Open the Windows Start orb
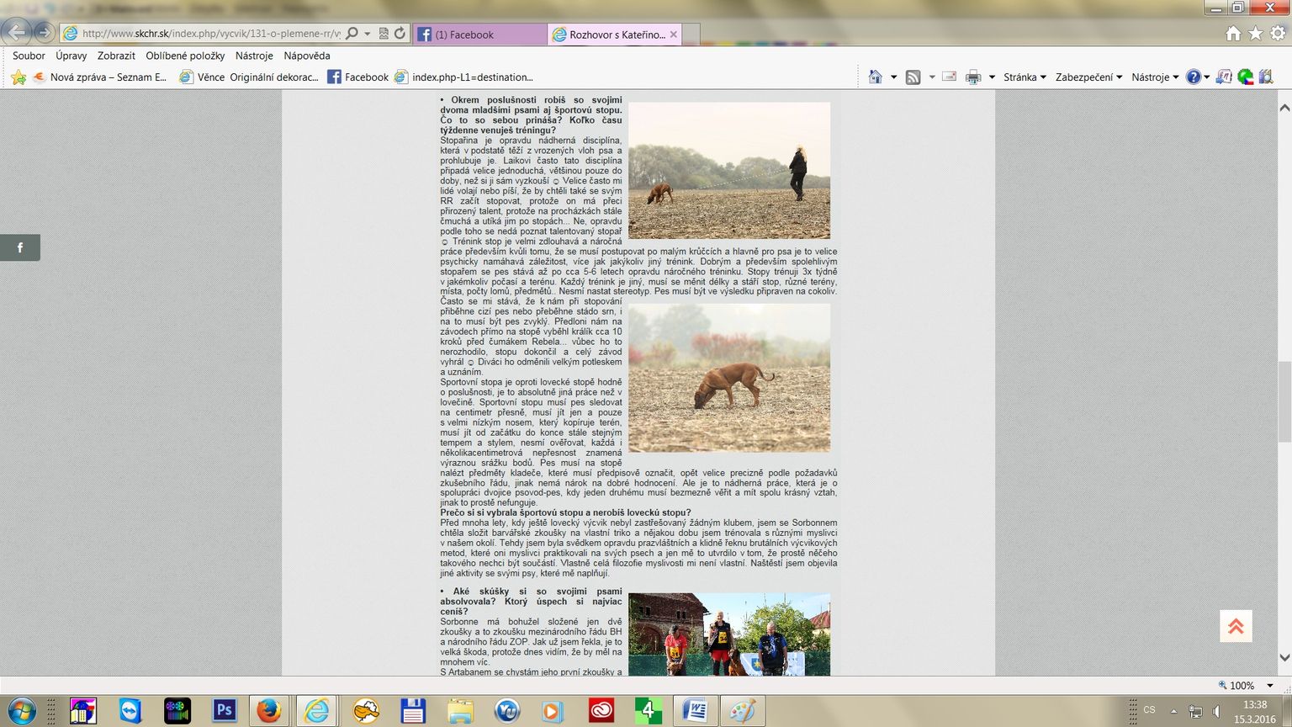This screenshot has height=727, width=1292. [x=20, y=711]
